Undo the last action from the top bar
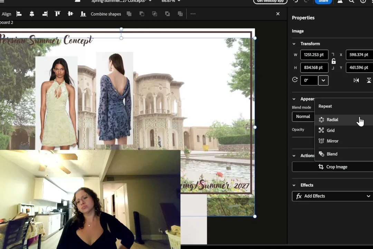Screen dimensions: 373x249 click(x=296, y=1)
